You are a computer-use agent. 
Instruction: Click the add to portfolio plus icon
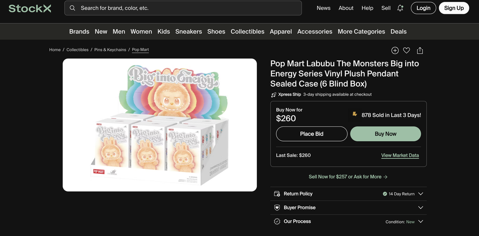[x=395, y=50]
